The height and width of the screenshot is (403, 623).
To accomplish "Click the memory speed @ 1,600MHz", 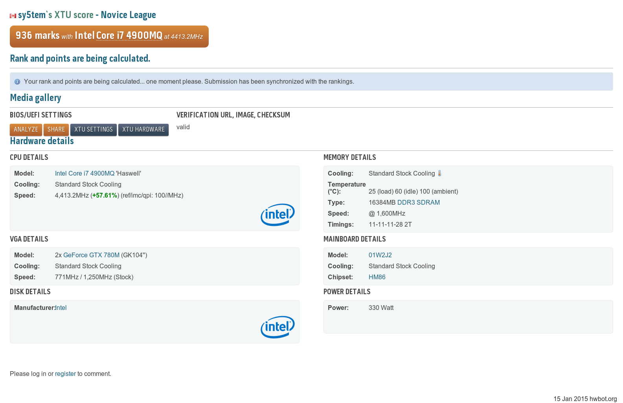I will click(x=387, y=213).
